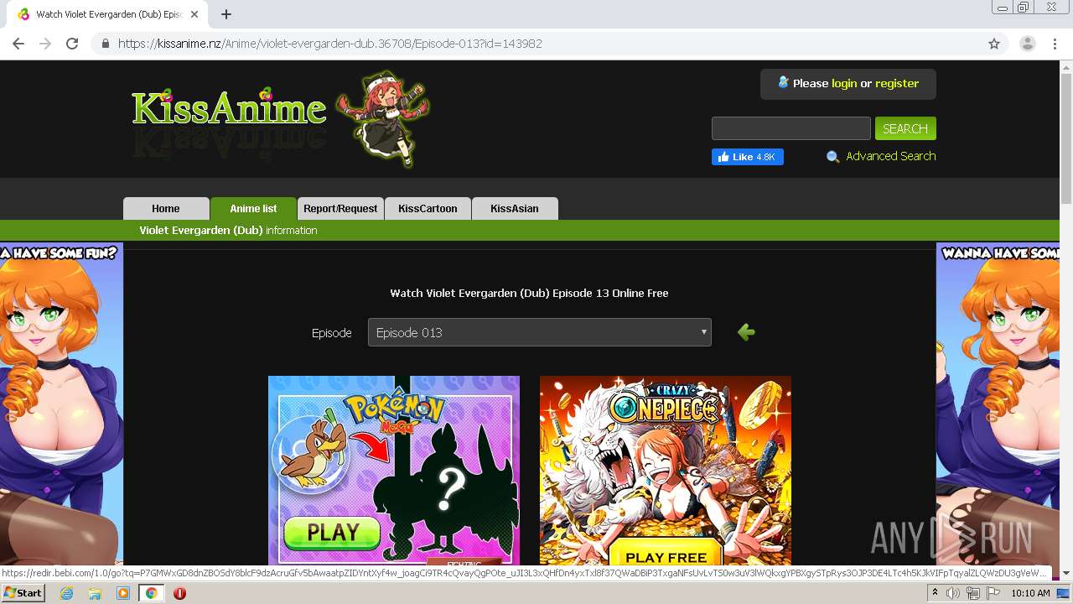Viewport: 1073px width, 604px height.
Task: Focus the anime search input field
Action: (x=790, y=128)
